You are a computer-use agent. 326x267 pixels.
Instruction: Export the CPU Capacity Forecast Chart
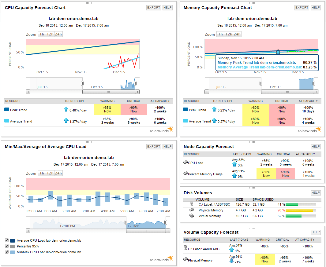pos(153,7)
